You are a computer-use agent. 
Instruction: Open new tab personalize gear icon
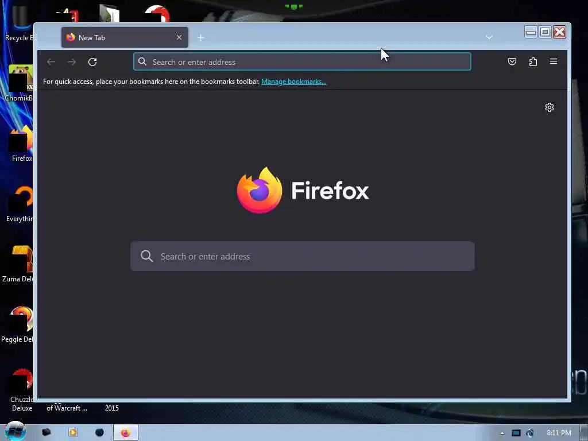pos(550,107)
